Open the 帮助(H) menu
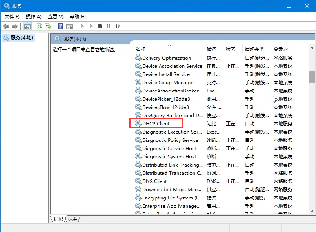316x232 pixels. click(x=78, y=17)
